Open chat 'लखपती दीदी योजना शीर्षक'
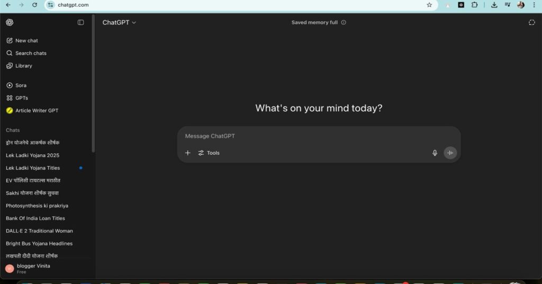This screenshot has height=284, width=542. tap(32, 255)
